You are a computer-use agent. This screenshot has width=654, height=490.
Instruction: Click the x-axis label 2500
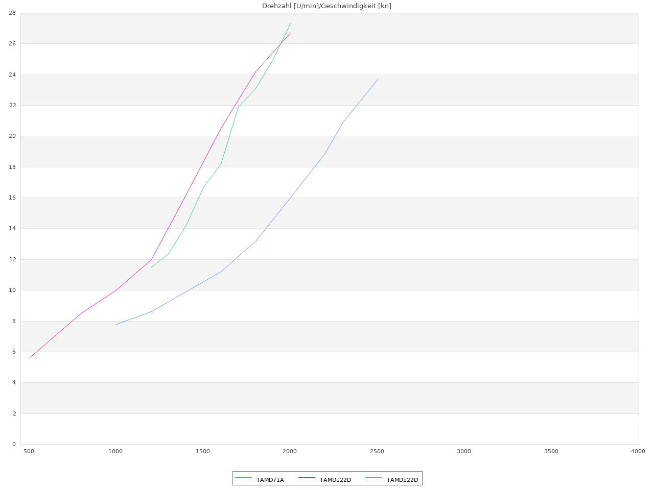tap(377, 451)
